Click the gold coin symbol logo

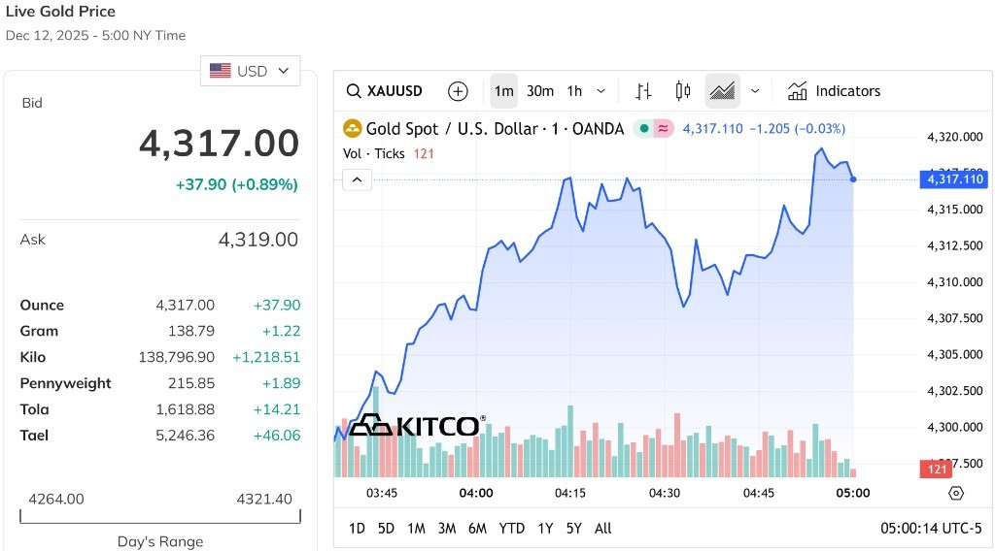352,129
